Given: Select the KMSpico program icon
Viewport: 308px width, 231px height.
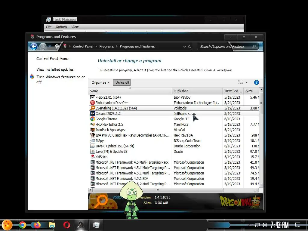Looking at the screenshot, I should pyautogui.click(x=93, y=157).
